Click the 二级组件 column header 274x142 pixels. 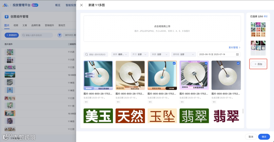[72, 44]
